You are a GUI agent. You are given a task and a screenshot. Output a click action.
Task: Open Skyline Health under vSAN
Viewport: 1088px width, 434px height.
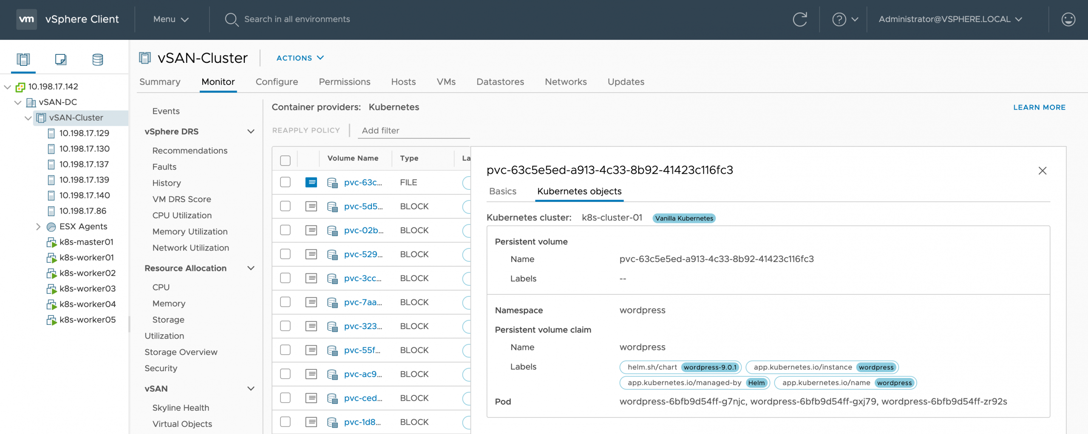point(181,408)
